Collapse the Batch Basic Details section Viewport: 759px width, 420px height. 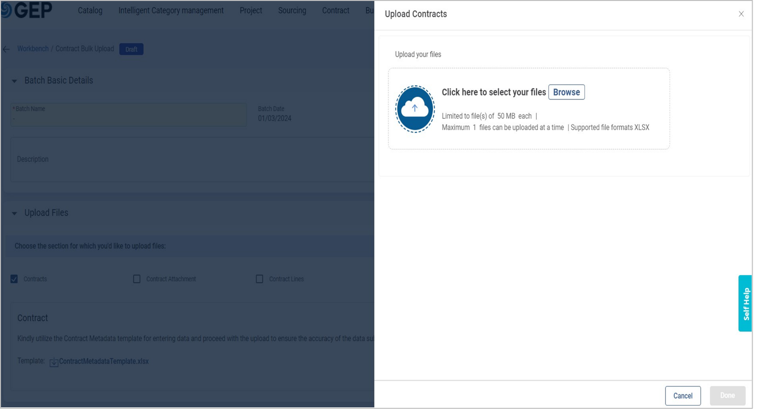[14, 81]
